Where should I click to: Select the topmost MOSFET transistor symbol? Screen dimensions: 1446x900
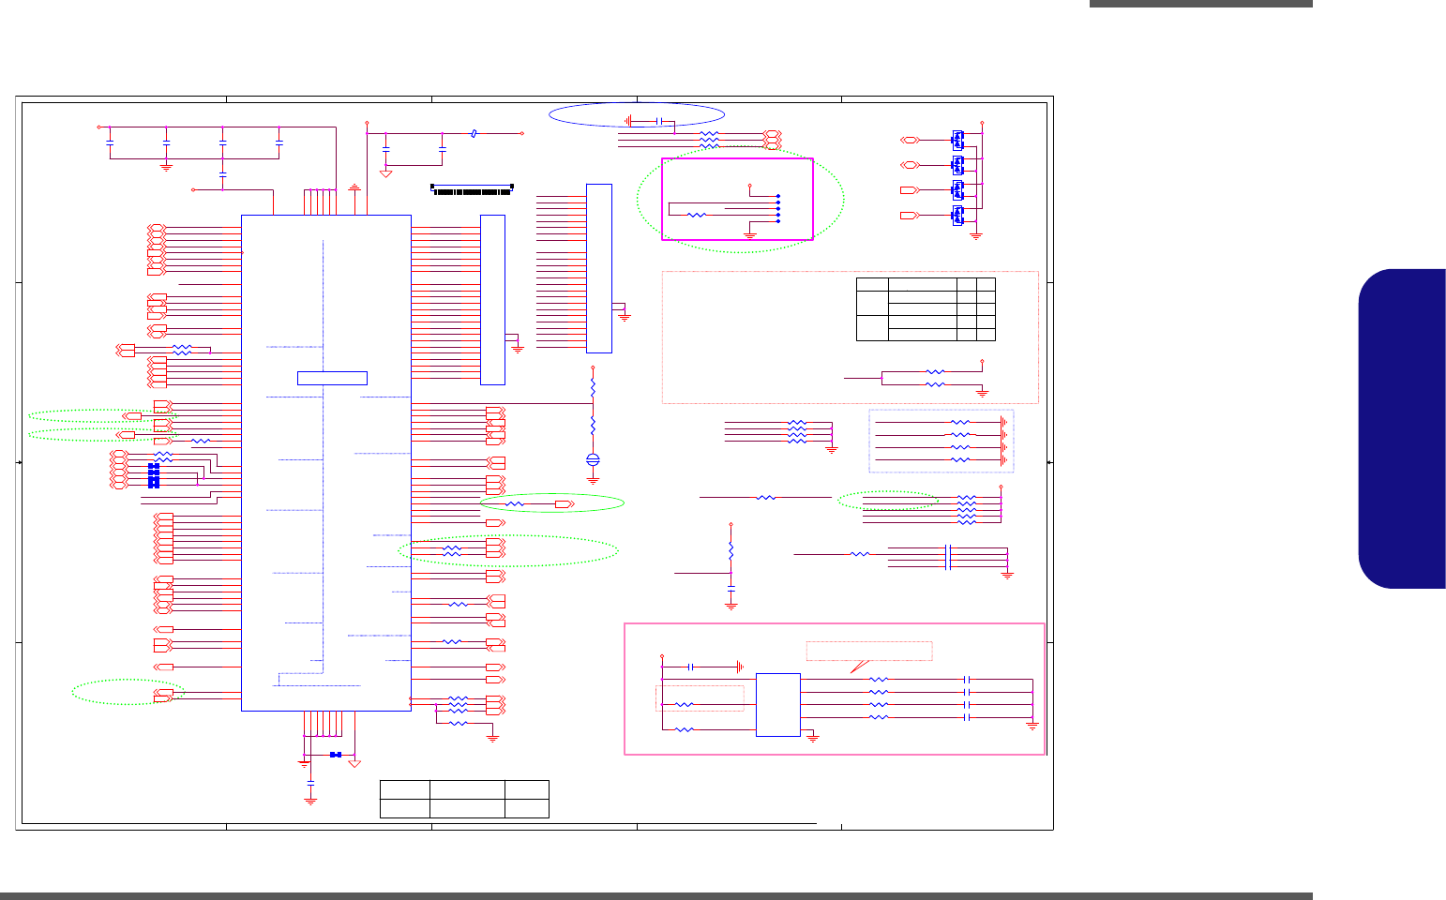coord(957,140)
